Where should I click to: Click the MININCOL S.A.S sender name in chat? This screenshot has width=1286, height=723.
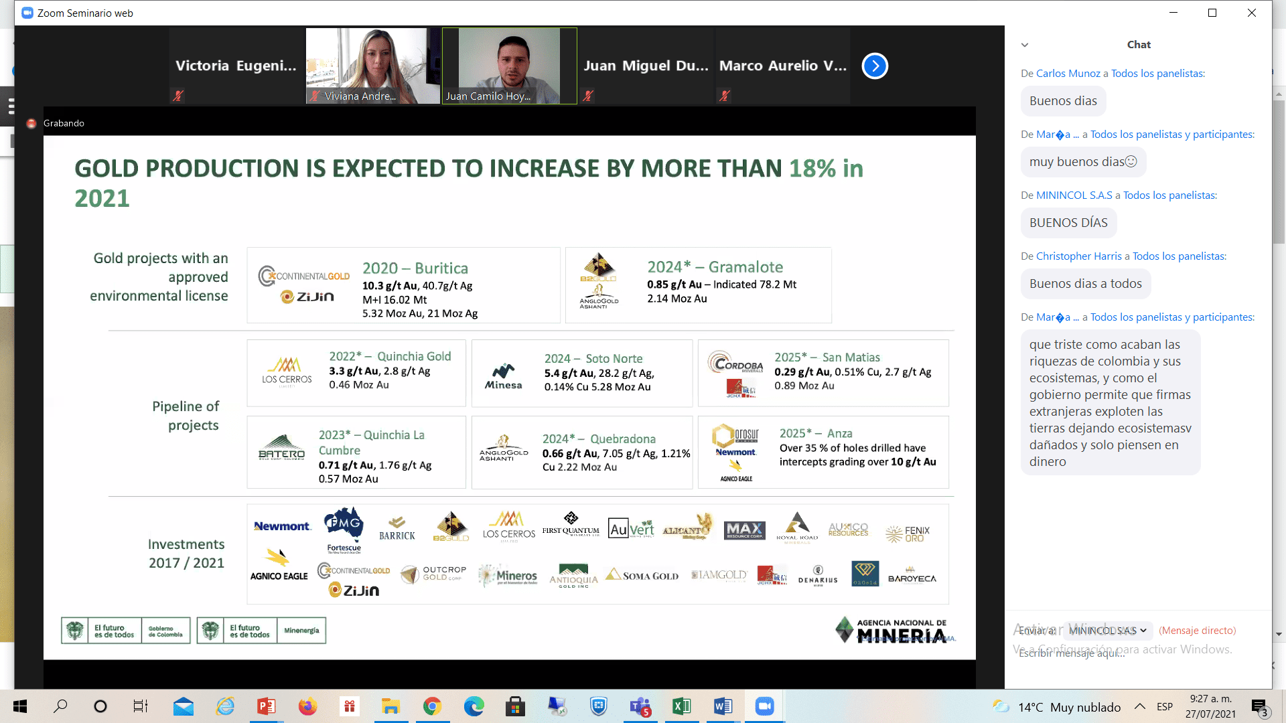(x=1074, y=195)
